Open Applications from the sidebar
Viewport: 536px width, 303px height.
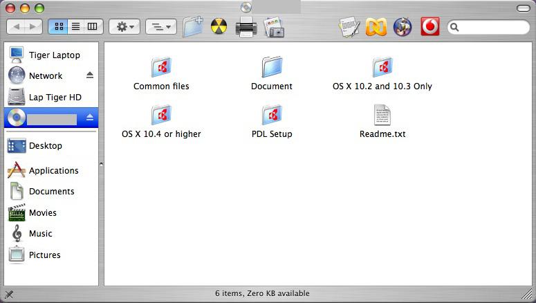(x=51, y=170)
